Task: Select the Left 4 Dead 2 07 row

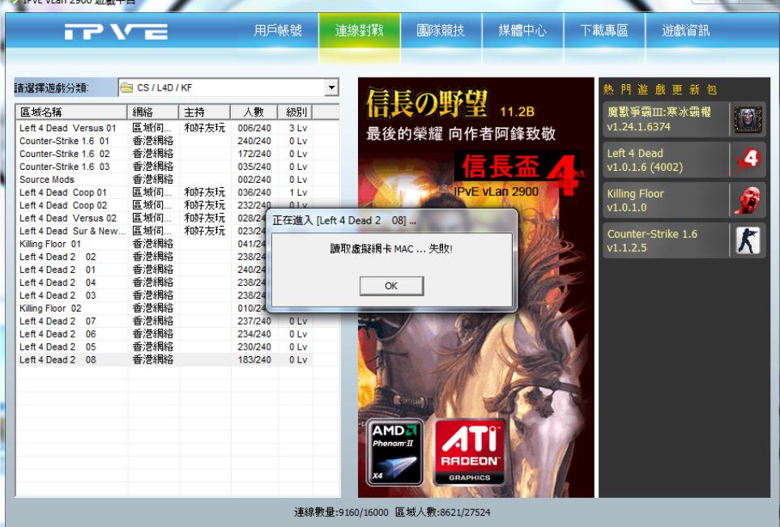Action: point(164,321)
